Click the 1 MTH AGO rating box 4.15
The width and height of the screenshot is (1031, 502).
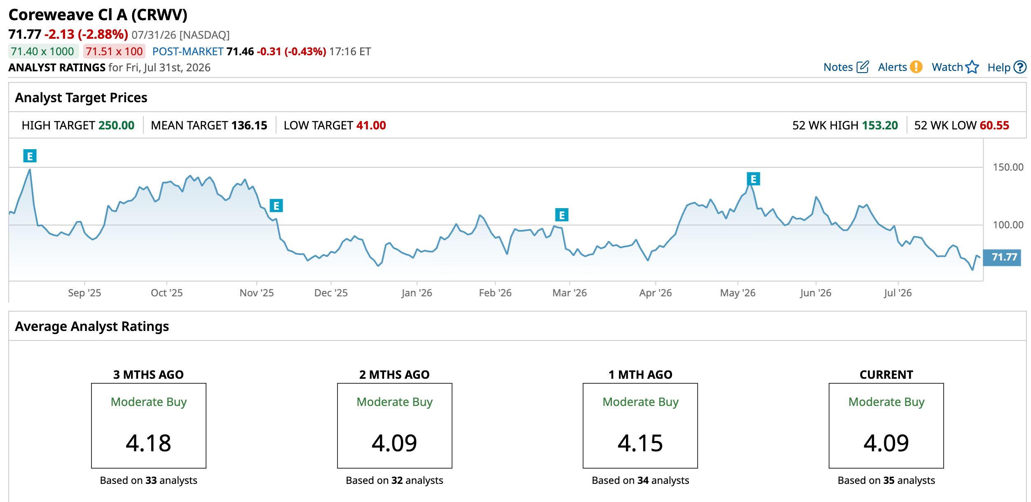640,426
